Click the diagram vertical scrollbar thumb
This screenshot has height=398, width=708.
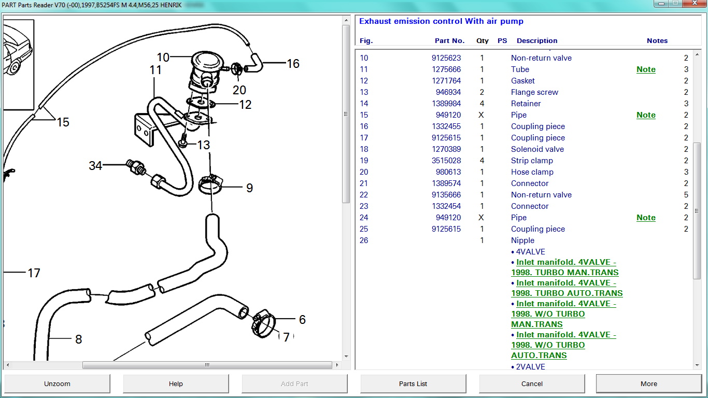347,114
